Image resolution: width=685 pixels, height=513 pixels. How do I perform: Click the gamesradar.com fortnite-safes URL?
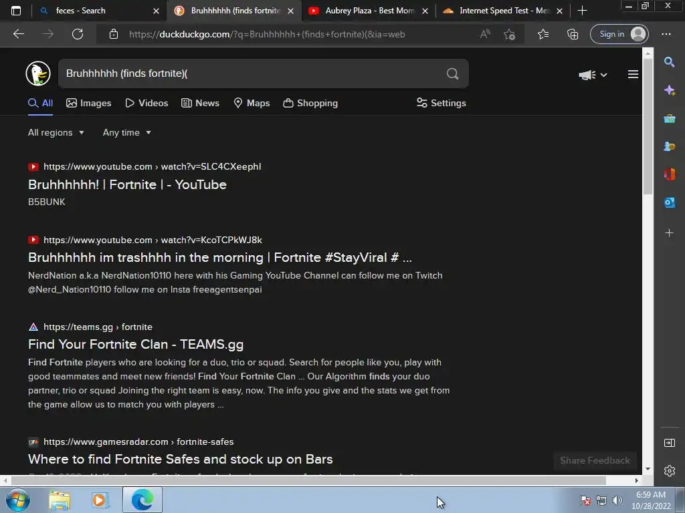pyautogui.click(x=138, y=442)
